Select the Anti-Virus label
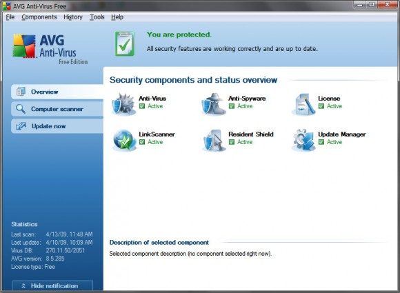Image resolution: width=400 pixels, height=293 pixels. coord(152,99)
